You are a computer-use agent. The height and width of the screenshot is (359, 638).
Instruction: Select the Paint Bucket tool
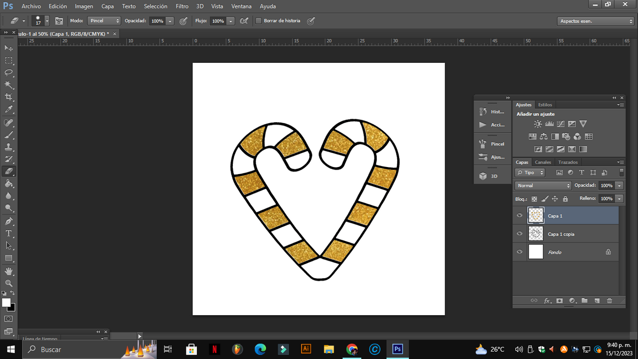pyautogui.click(x=9, y=184)
